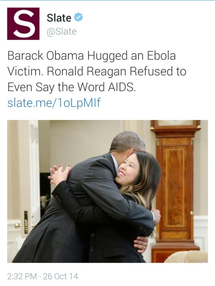Open the hugging photo attached to tweet
Viewport: 215px width, 286px height.
point(107,191)
